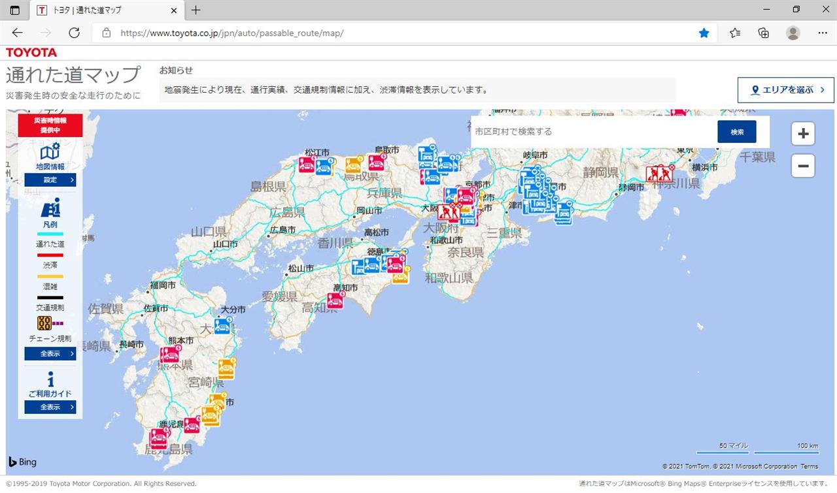Click the お知らせ heading
Image resolution: width=837 pixels, height=493 pixels.
coord(176,70)
